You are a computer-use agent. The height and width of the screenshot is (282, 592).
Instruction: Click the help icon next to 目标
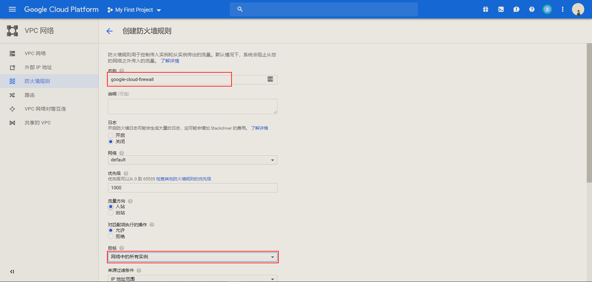coord(121,248)
